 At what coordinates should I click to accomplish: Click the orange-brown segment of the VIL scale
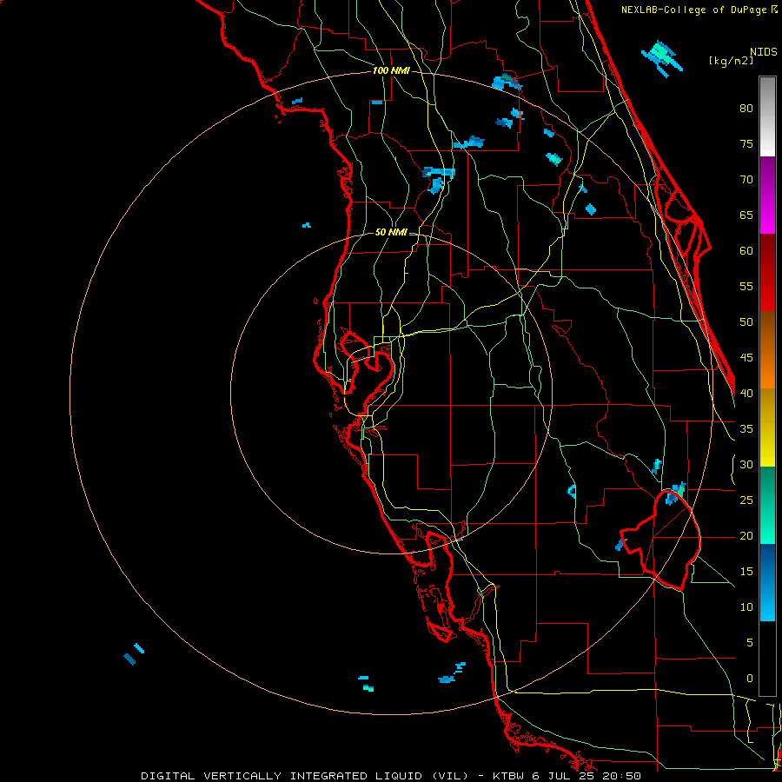click(x=767, y=350)
